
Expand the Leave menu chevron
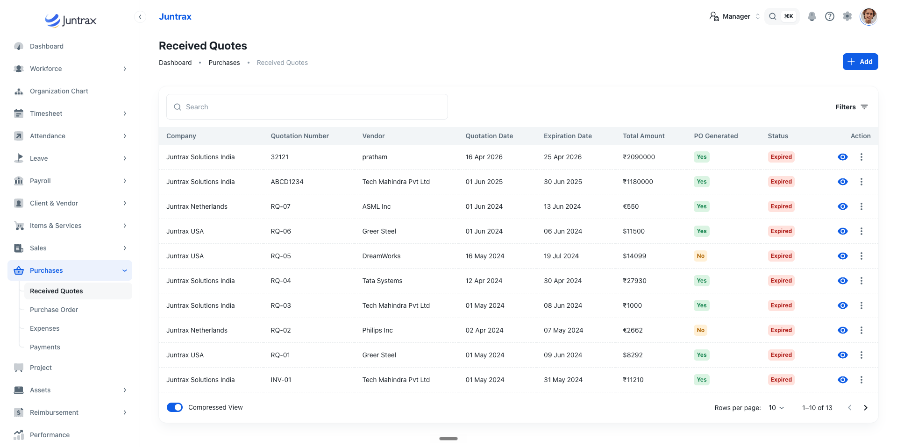pyautogui.click(x=125, y=158)
